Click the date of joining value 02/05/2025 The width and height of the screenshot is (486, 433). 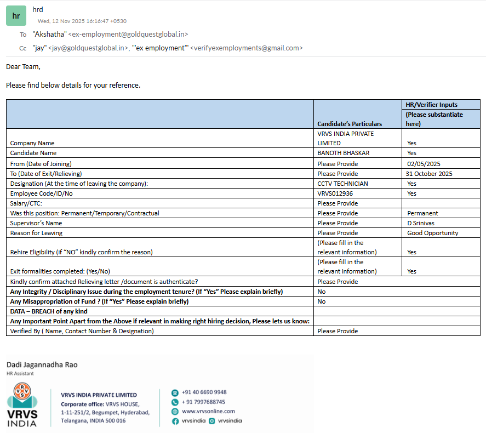click(424, 163)
